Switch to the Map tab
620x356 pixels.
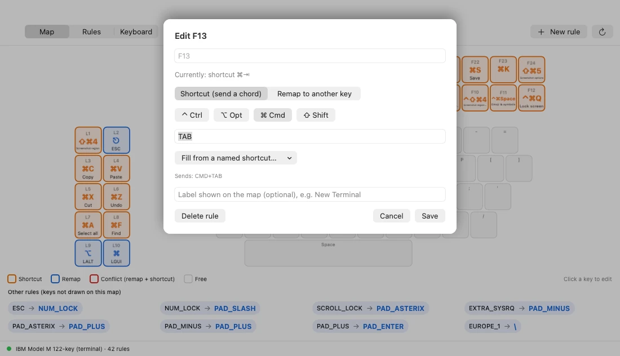tap(47, 32)
